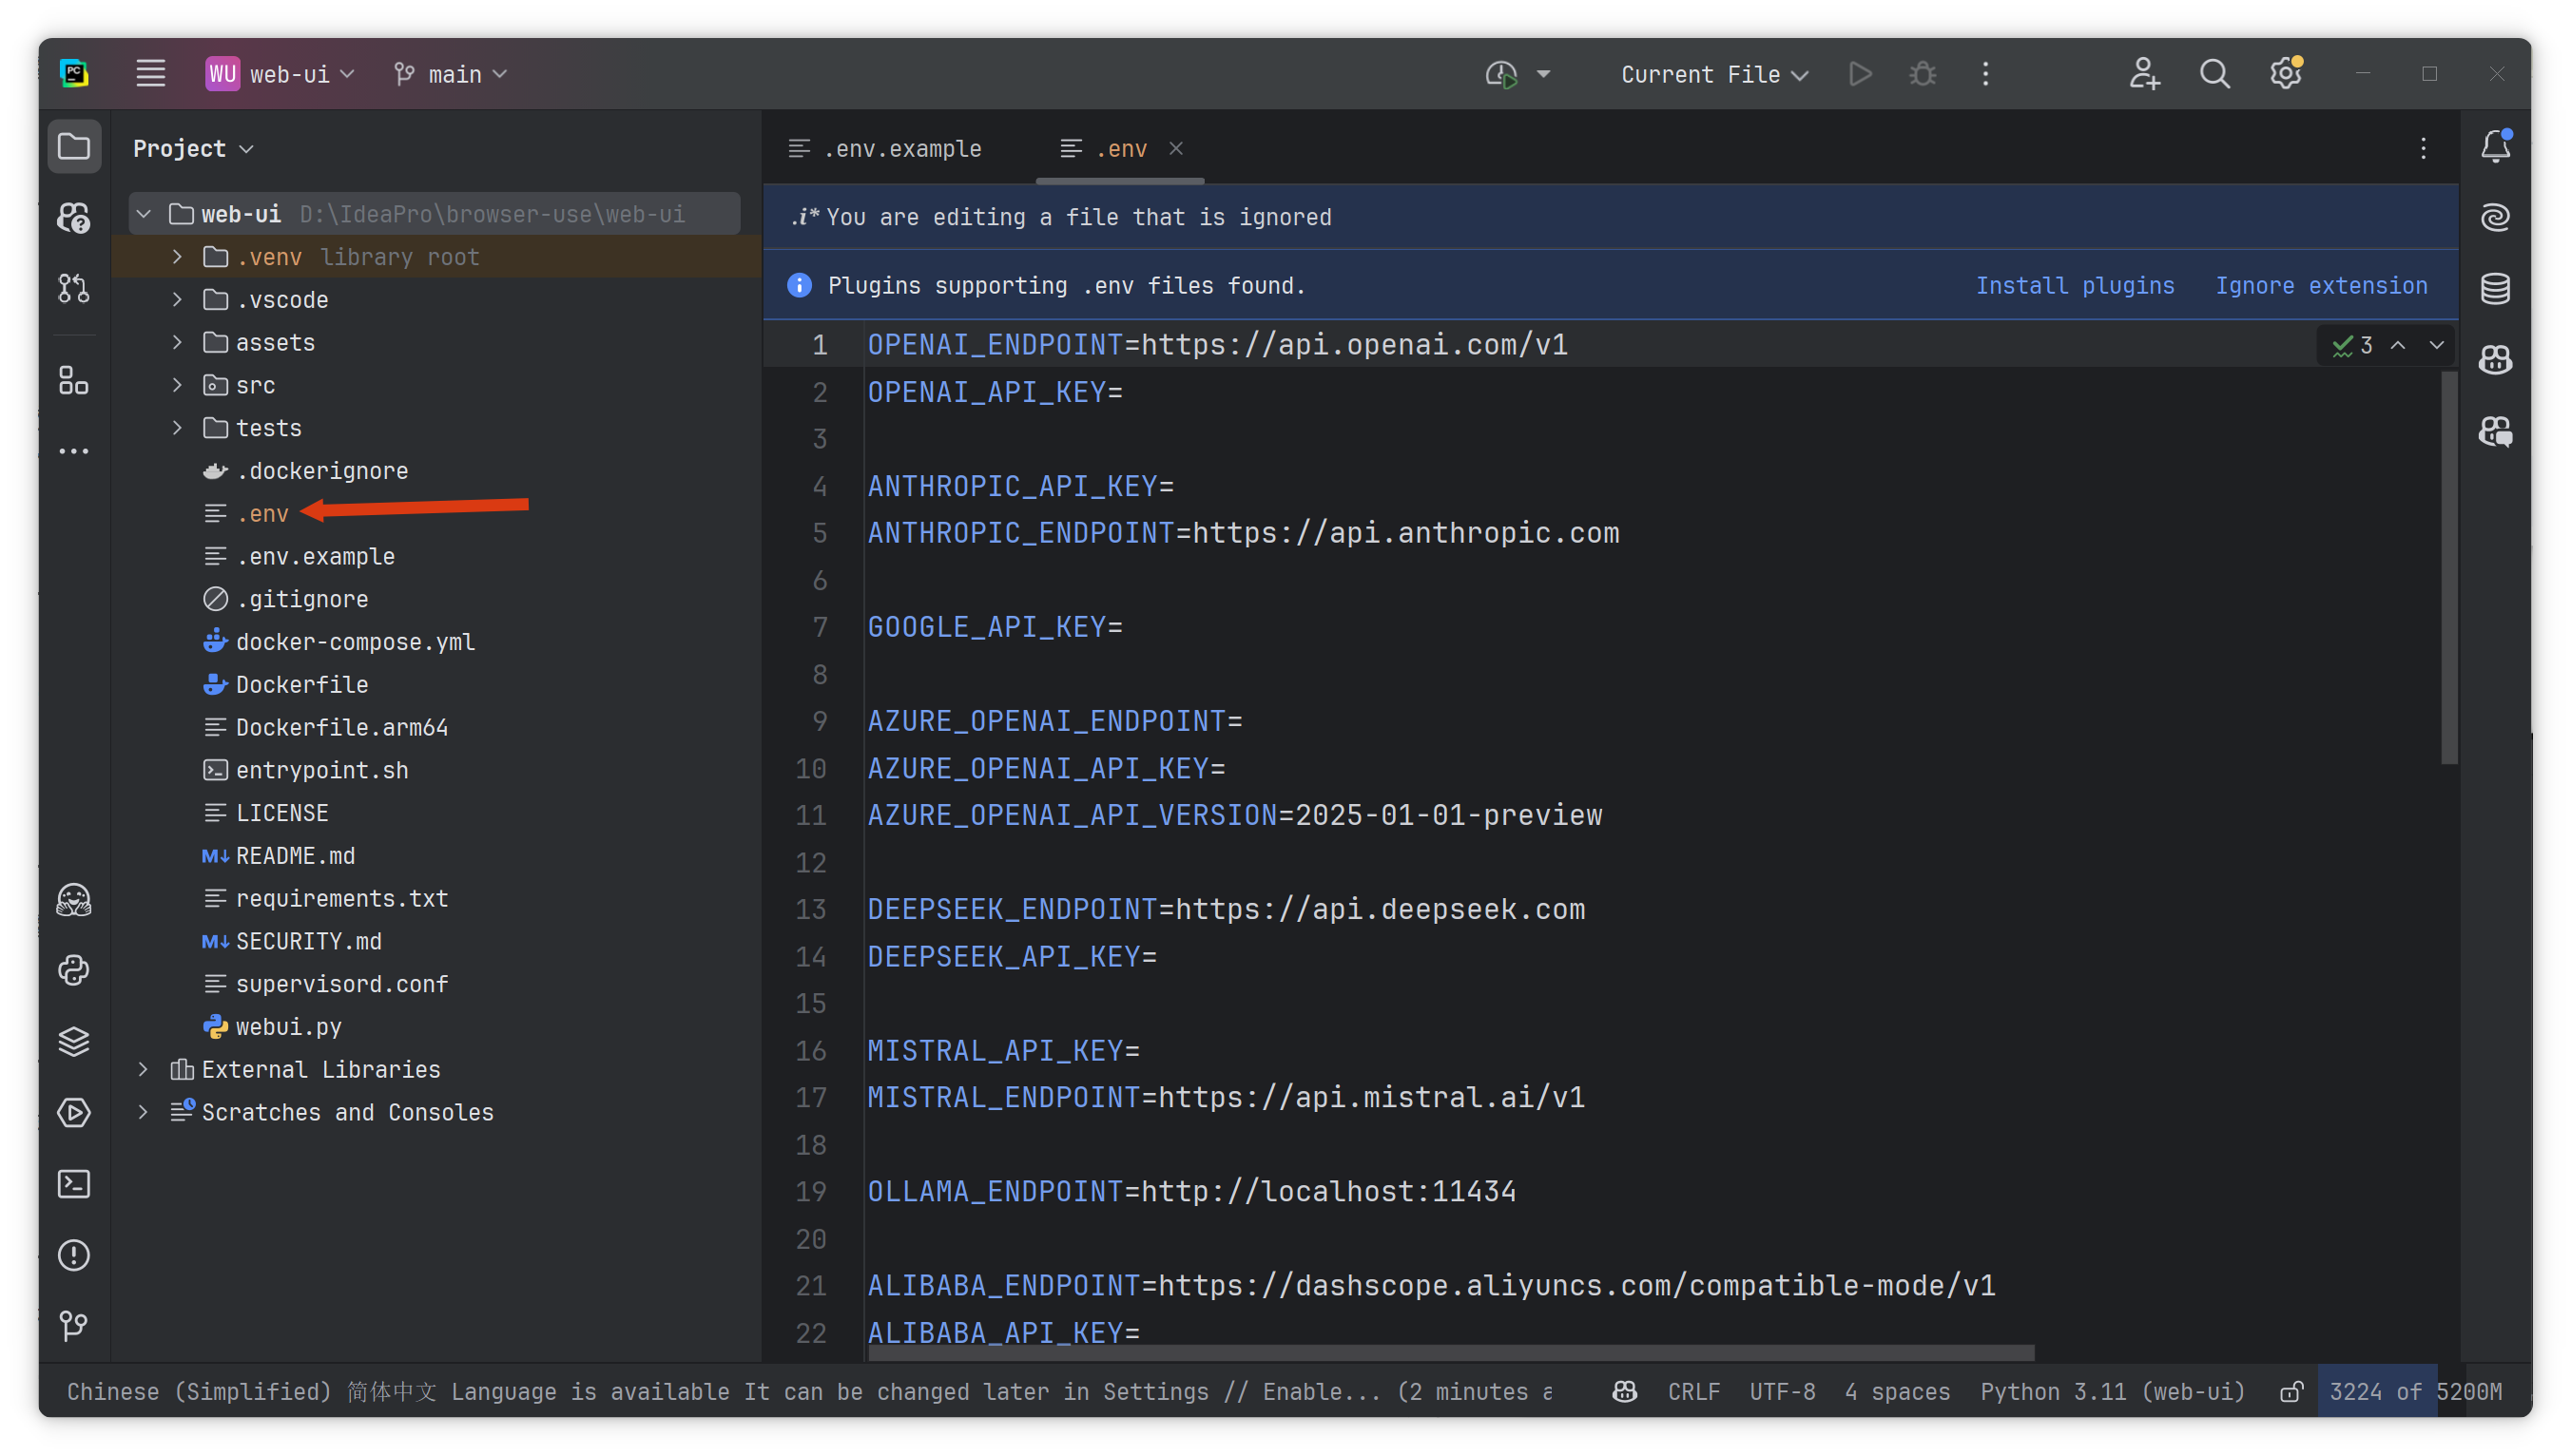Viewport: 2571px width, 1456px height.
Task: Open the Commit tool window icon
Action: tap(73, 218)
